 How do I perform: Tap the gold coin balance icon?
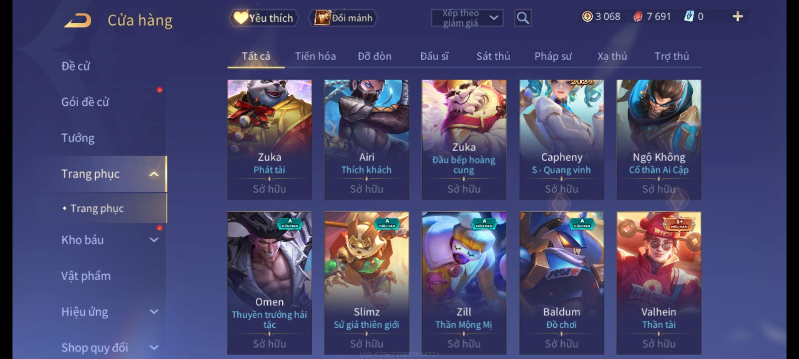[587, 17]
